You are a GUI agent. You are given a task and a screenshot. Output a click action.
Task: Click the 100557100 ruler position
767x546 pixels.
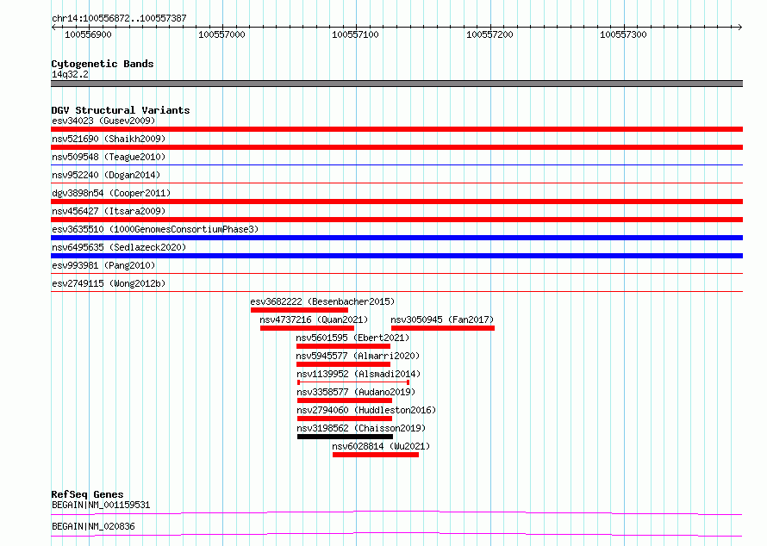[x=355, y=34]
